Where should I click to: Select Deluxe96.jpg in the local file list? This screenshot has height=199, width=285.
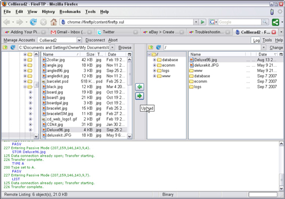coord(84,130)
